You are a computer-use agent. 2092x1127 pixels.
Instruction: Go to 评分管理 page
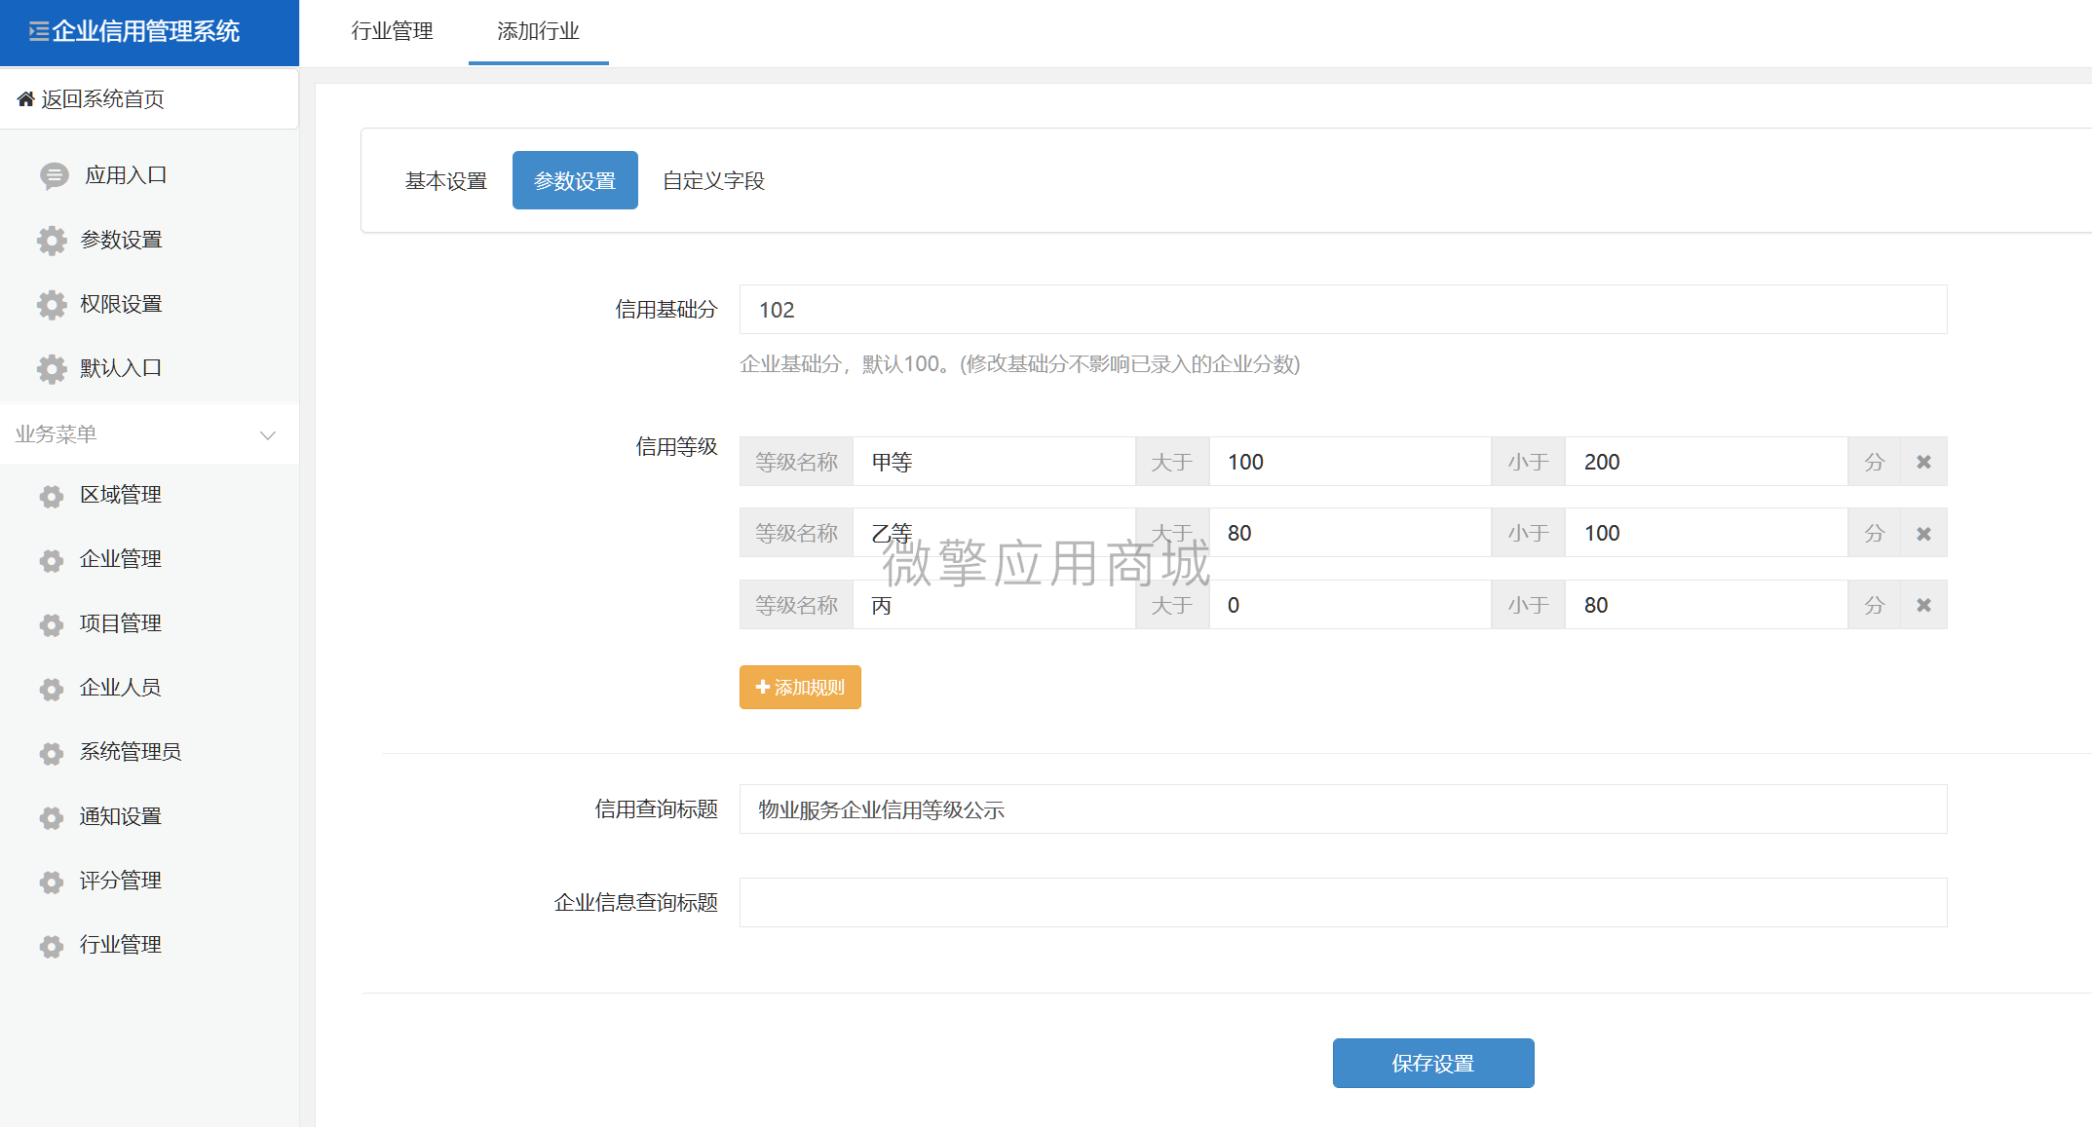tap(121, 881)
